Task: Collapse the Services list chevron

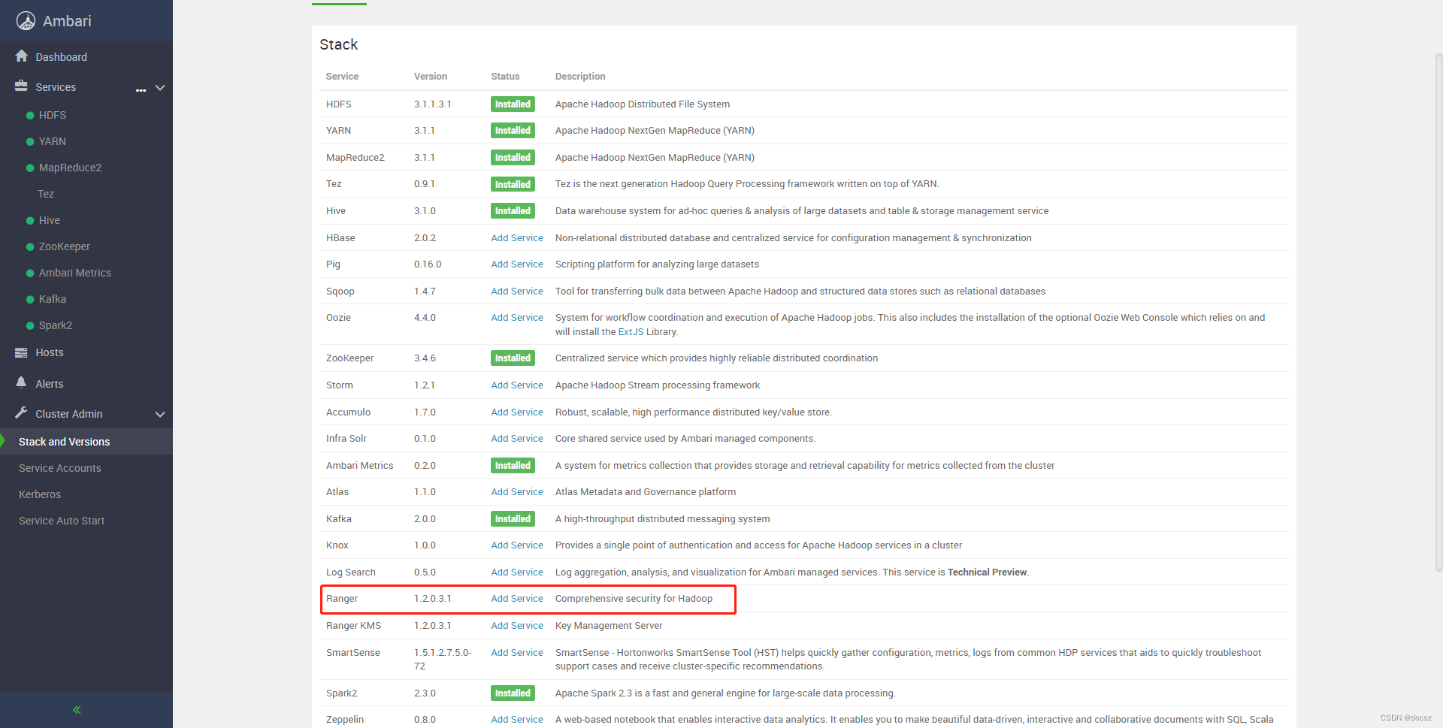Action: click(x=160, y=88)
